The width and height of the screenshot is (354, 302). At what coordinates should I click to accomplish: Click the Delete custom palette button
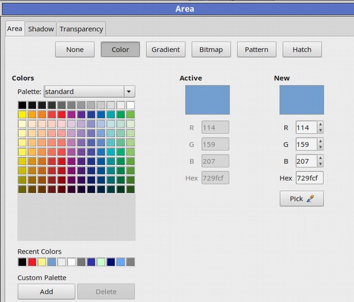pyautogui.click(x=106, y=292)
